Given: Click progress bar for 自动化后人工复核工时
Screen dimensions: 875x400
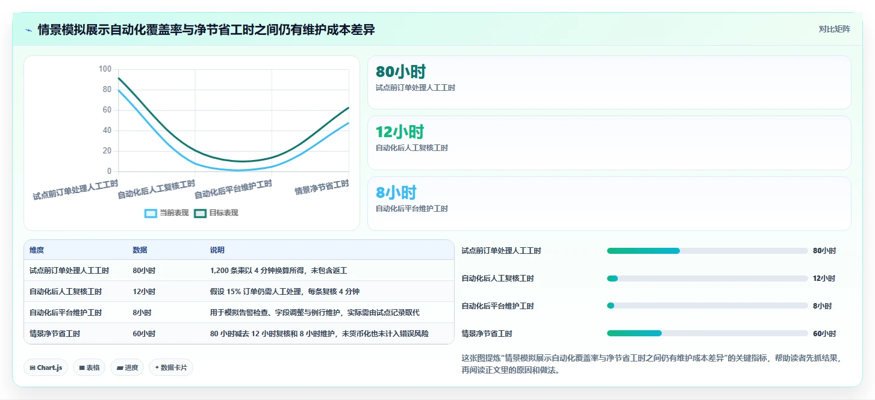Looking at the screenshot, I should click(707, 278).
